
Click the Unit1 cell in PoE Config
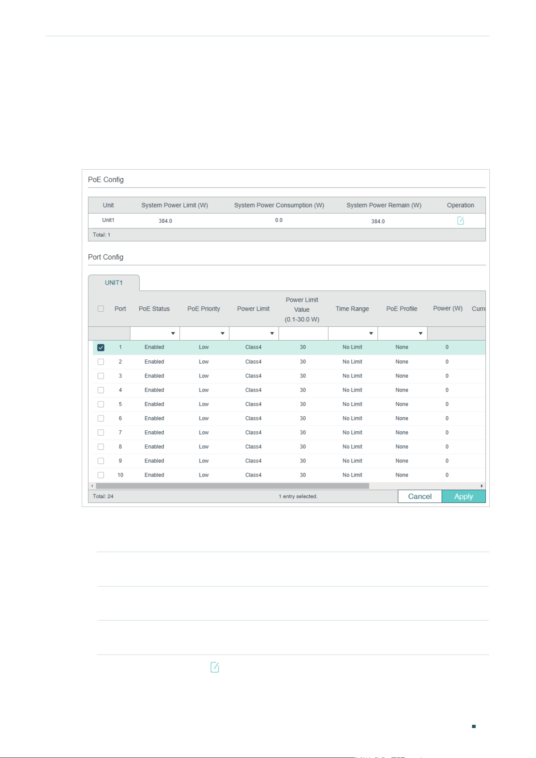click(x=108, y=220)
